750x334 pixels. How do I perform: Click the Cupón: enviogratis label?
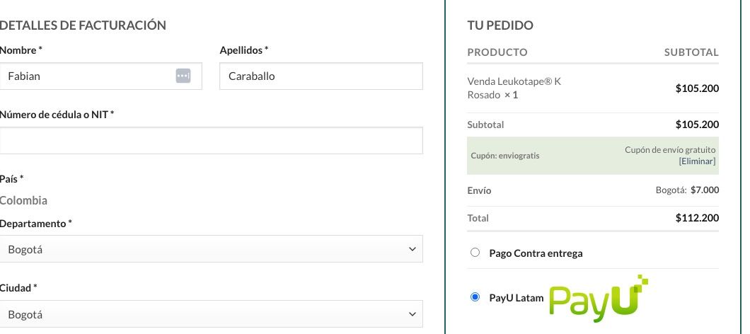(x=505, y=156)
